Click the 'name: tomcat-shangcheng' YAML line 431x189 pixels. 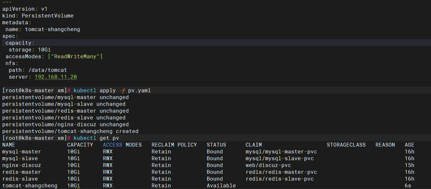tap(43, 29)
